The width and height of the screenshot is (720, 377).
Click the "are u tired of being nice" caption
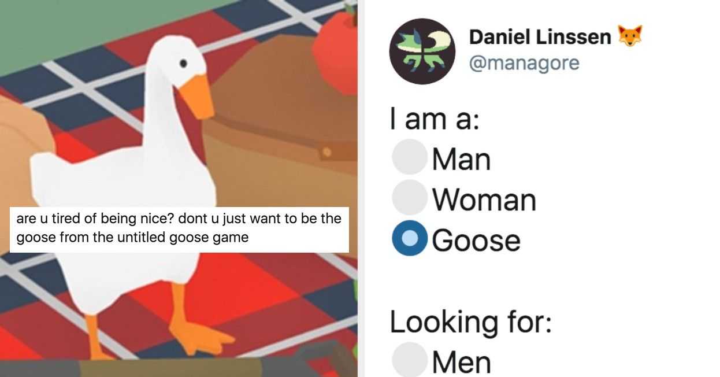[179, 228]
